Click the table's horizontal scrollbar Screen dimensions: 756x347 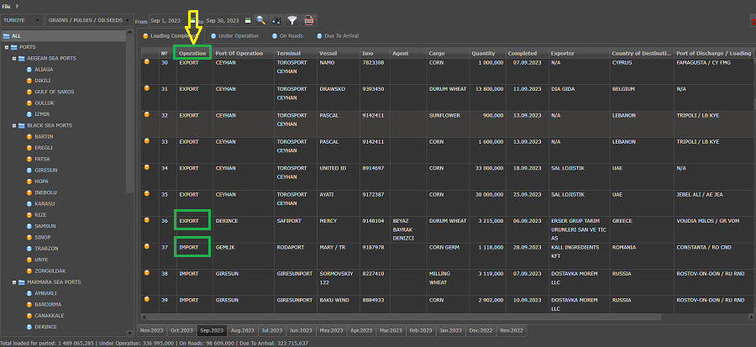click(404, 317)
